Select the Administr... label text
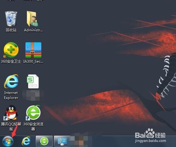The width and height of the screenshot is (176, 147). tap(33, 30)
